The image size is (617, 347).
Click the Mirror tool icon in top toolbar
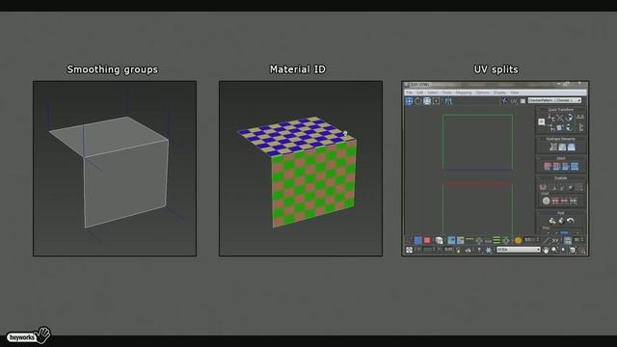(x=448, y=101)
